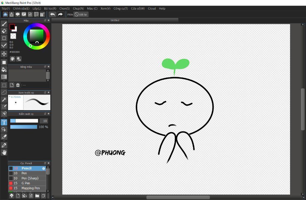This screenshot has height=200, width=306.
Task: Select the Gradient tool
Action: pos(4,77)
